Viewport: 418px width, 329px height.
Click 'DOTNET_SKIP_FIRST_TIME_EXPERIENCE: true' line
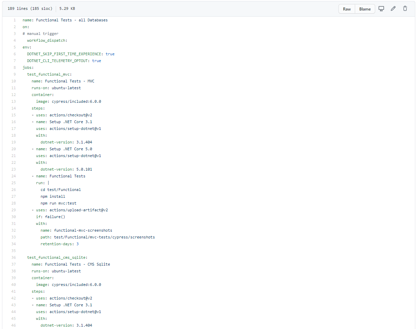coord(71,54)
